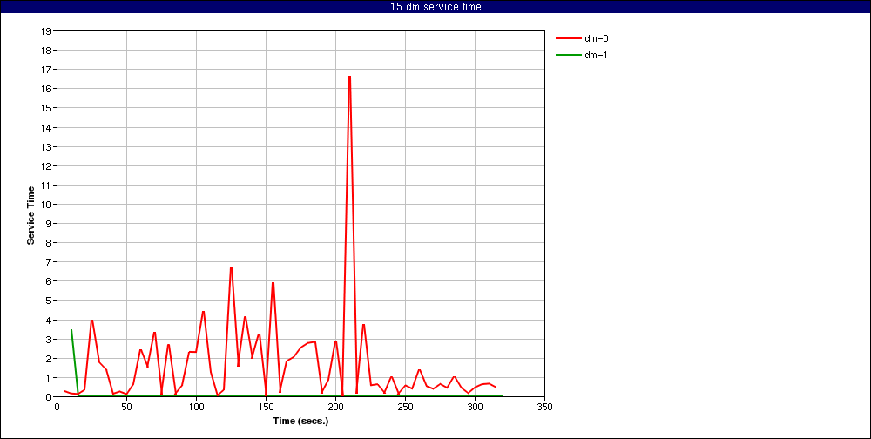Image resolution: width=871 pixels, height=439 pixels.
Task: Click the dm-0 peak near 5.9 at time 155
Action: click(x=273, y=283)
